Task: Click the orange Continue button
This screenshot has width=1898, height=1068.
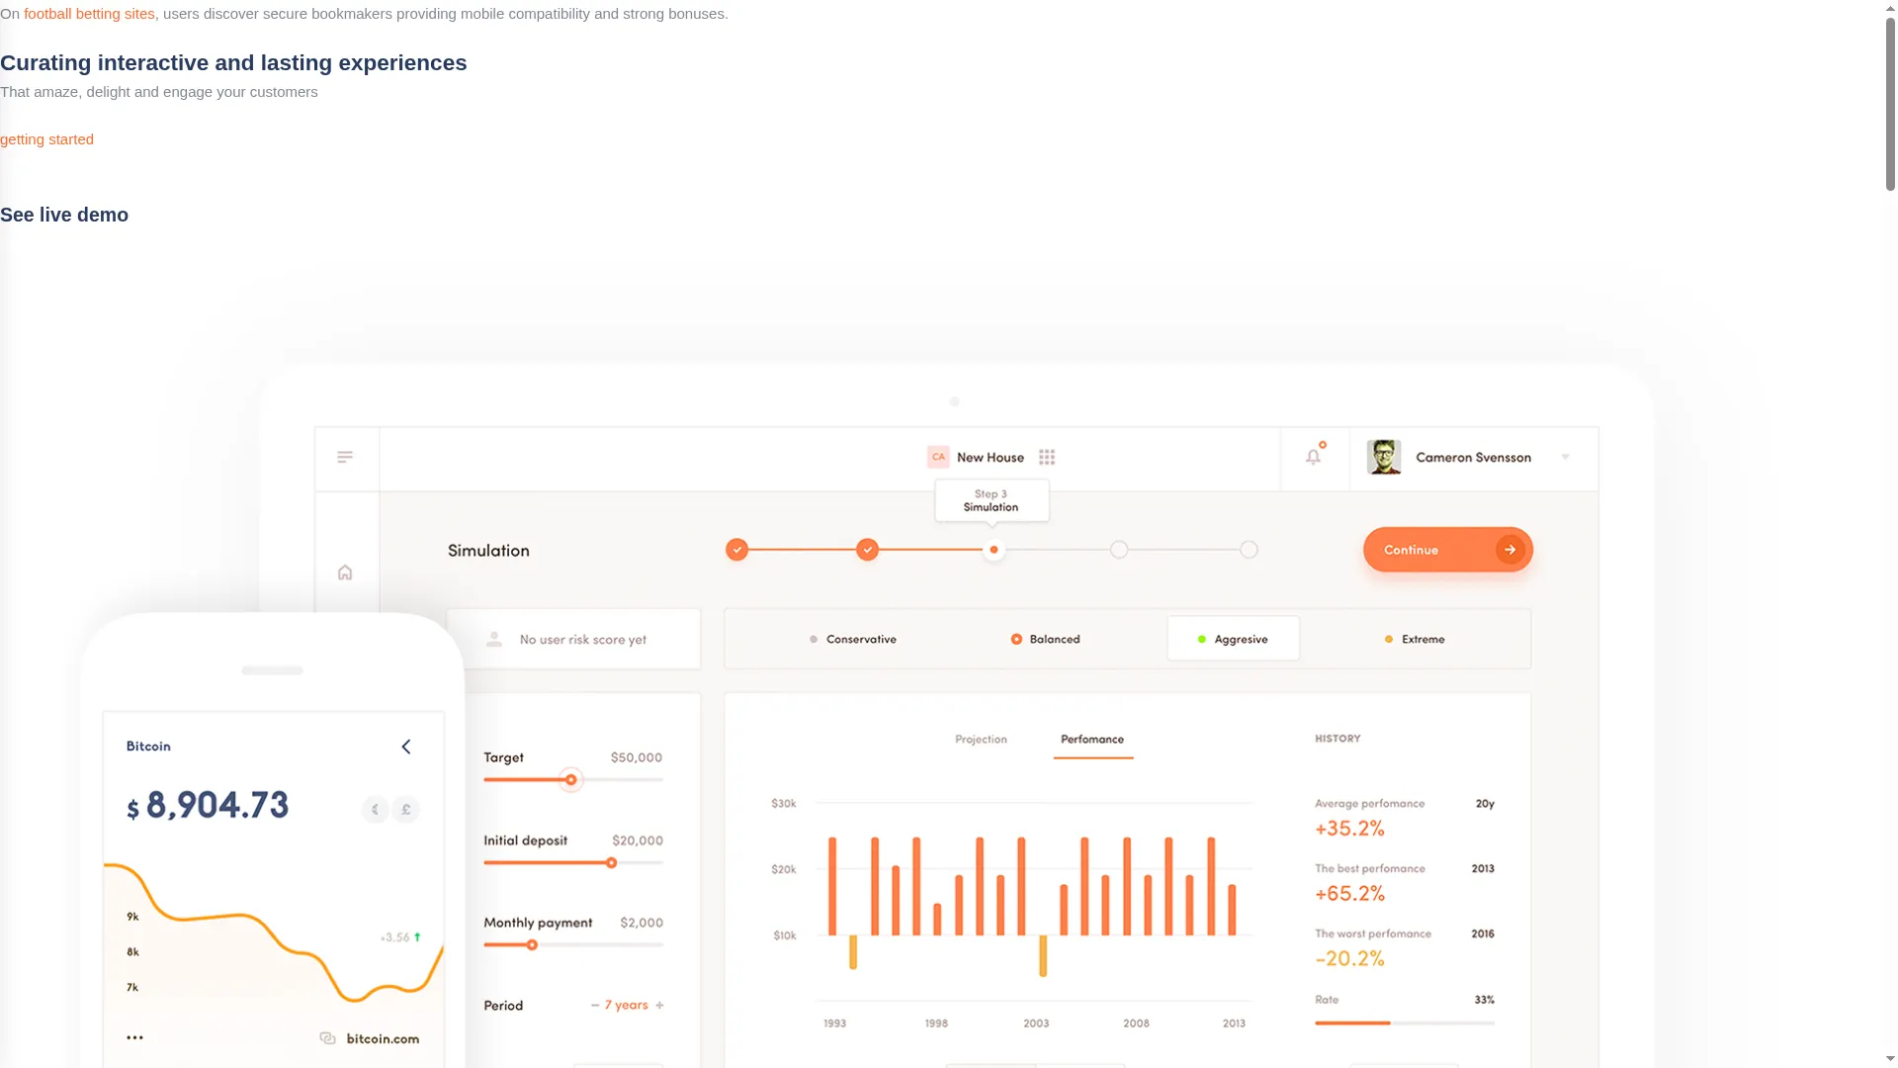Action: (x=1448, y=550)
